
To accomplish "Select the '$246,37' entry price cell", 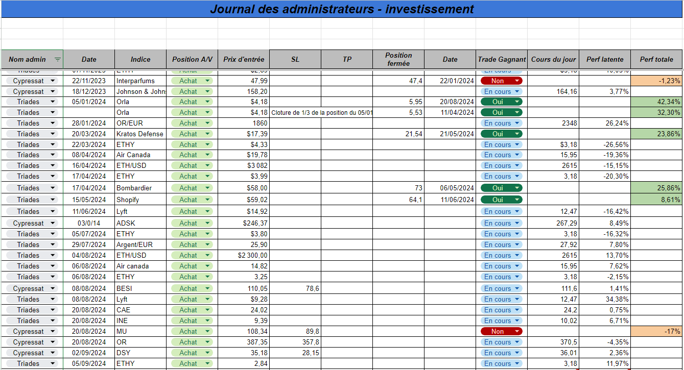I will [x=244, y=223].
